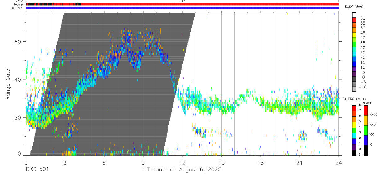The width and height of the screenshot is (381, 176).
Task: Click the 'Range Gate' axis label
Action: pos(8,85)
